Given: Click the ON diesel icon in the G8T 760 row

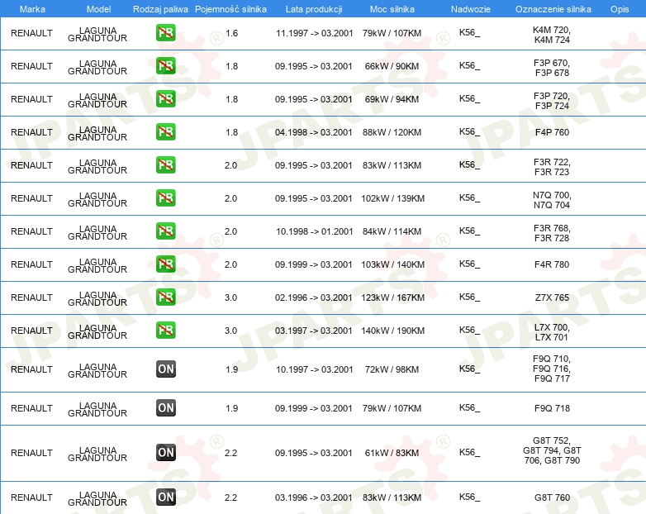Looking at the screenshot, I should (166, 497).
